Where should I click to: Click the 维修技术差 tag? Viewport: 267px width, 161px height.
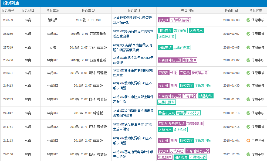167,37
